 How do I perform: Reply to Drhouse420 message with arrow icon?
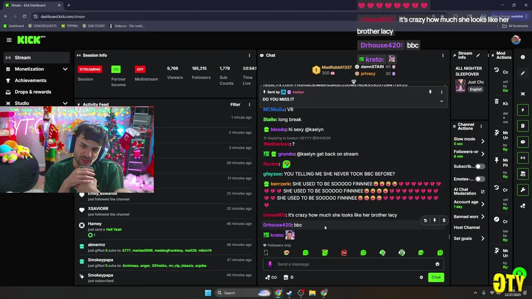click(x=425, y=221)
